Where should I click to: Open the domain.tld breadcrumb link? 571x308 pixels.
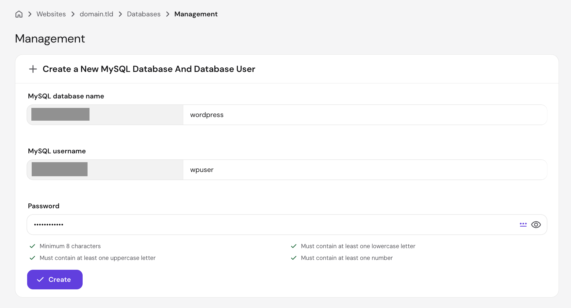pyautogui.click(x=96, y=14)
